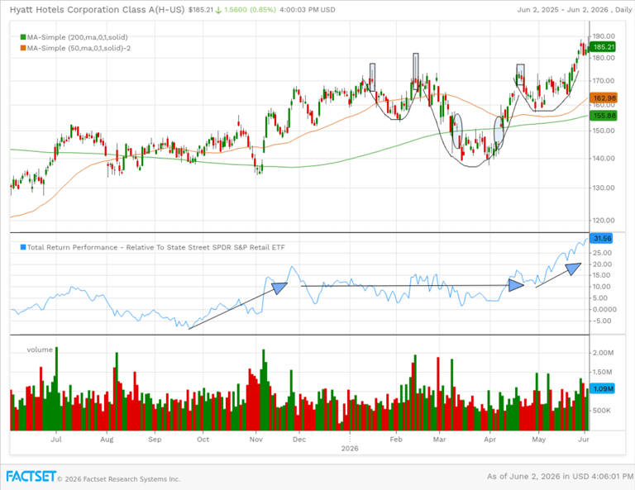
Task: Click the As of June 2, 2026 footer timestamp
Action: pos(559,477)
